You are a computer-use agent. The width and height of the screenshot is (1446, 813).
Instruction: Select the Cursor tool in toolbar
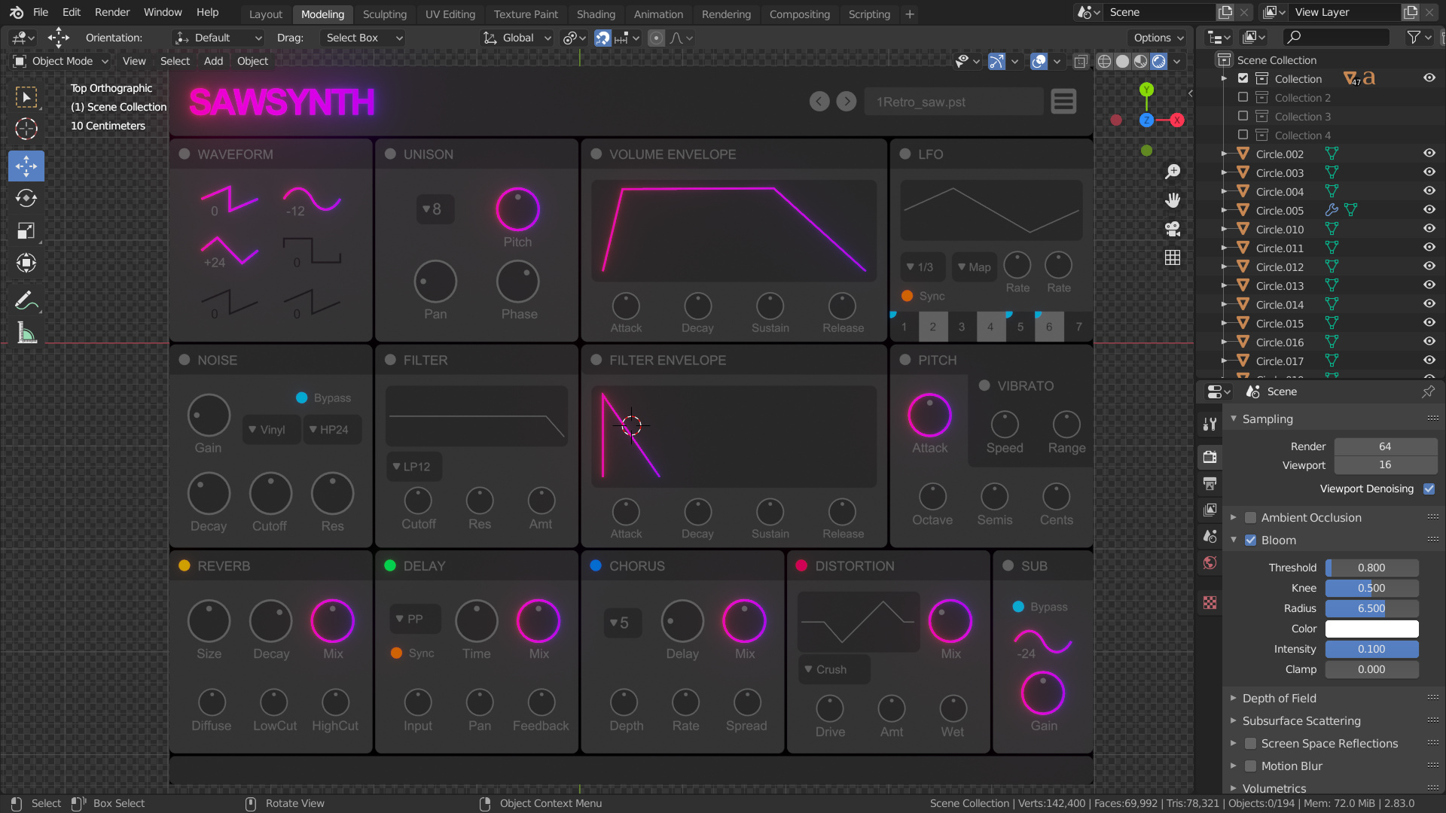(26, 129)
